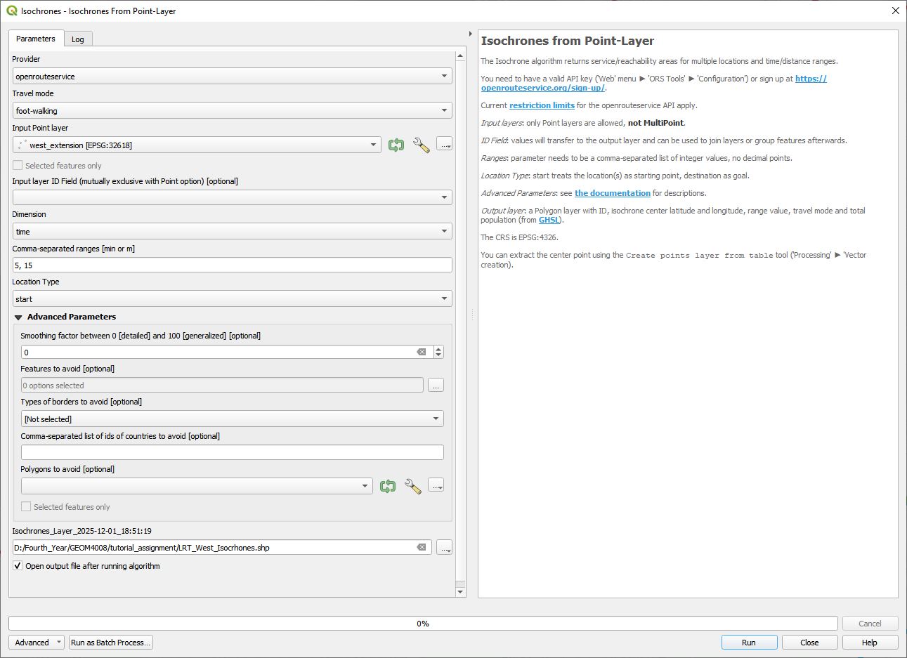Open Run as Batch Process

110,643
